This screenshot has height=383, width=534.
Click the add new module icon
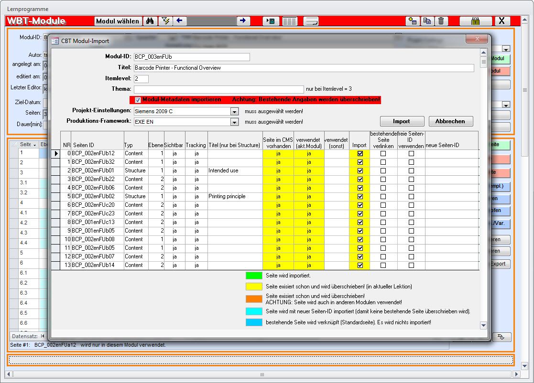pos(412,21)
